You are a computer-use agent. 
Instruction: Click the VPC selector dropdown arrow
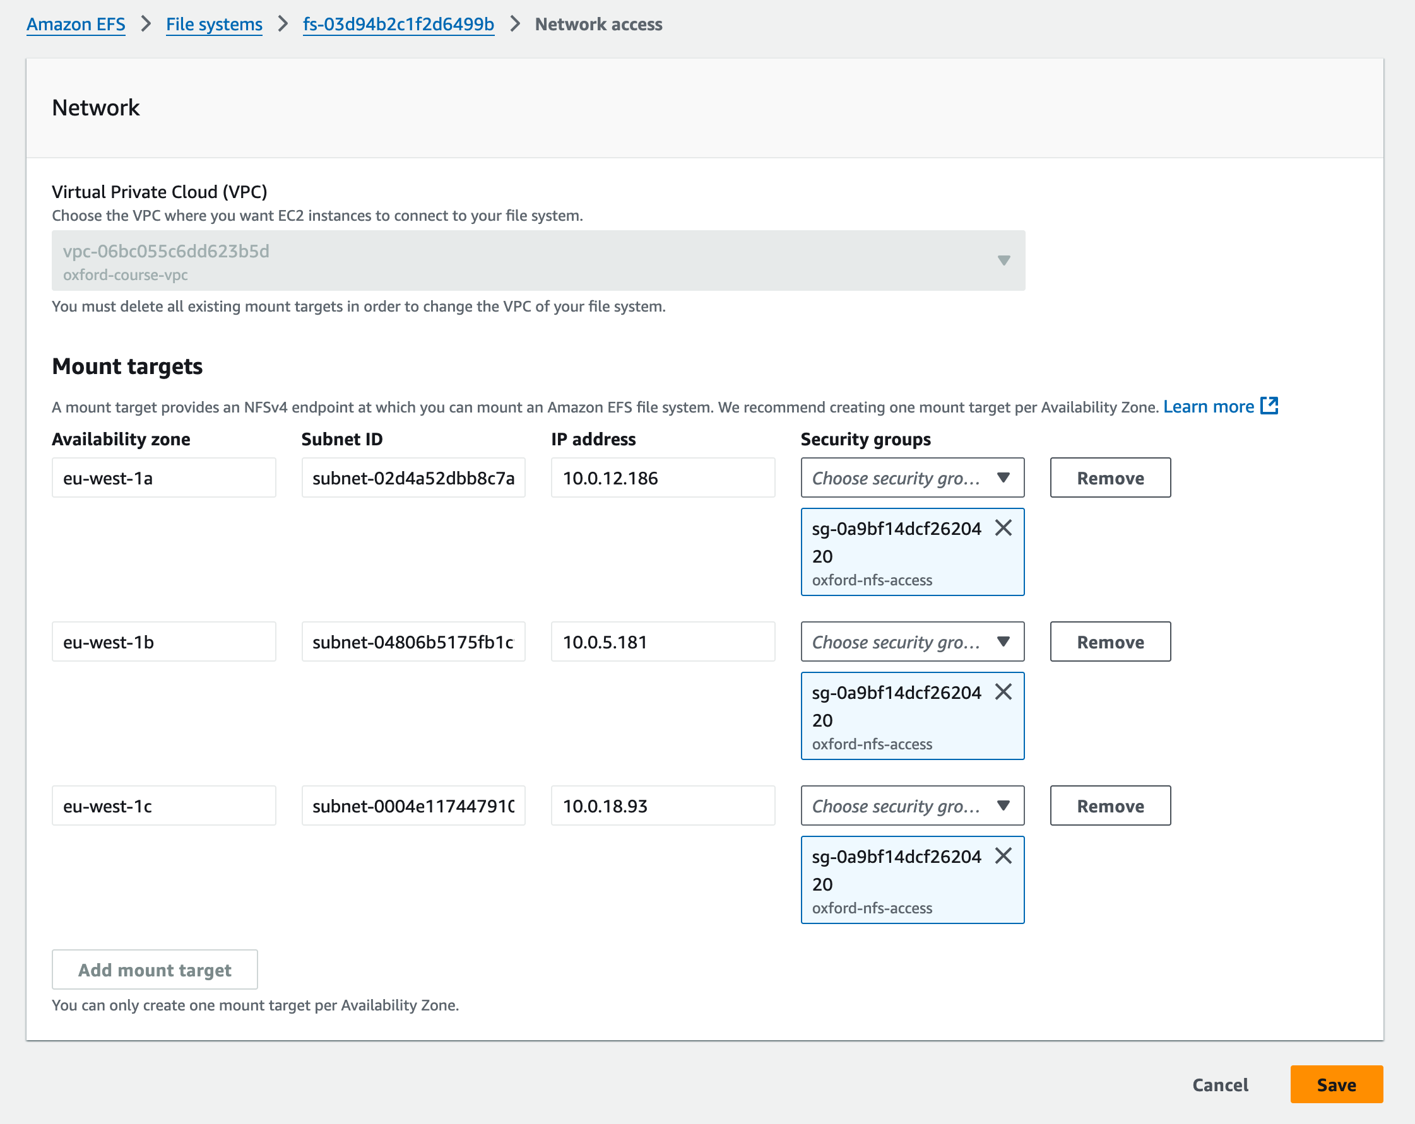[x=1003, y=261]
